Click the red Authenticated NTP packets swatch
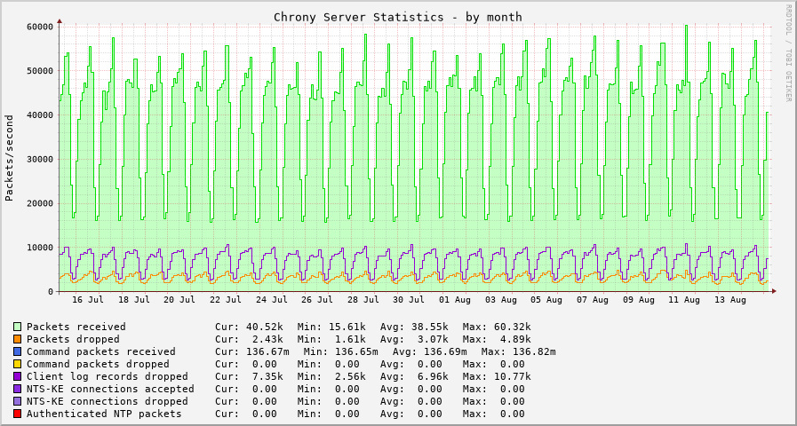The height and width of the screenshot is (426, 797). [17, 414]
